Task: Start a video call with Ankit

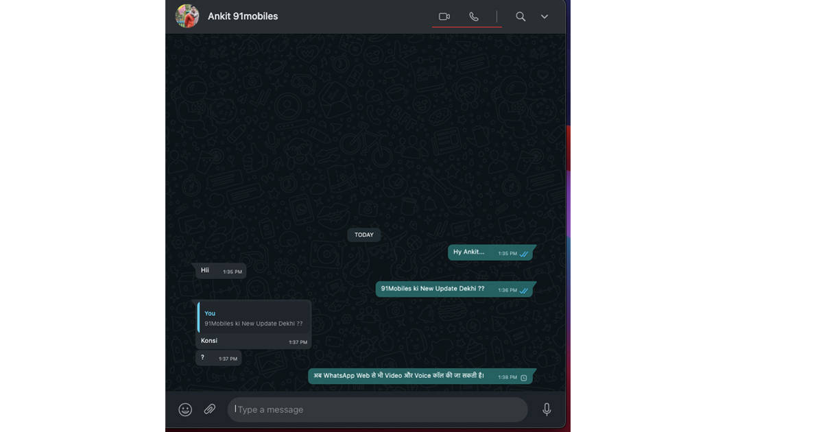Action: pos(444,16)
